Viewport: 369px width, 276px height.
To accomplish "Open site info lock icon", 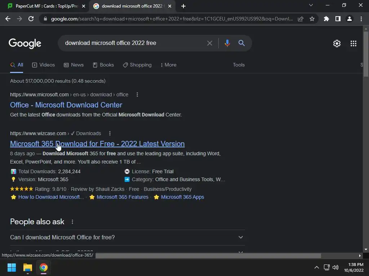I will 45,19.
